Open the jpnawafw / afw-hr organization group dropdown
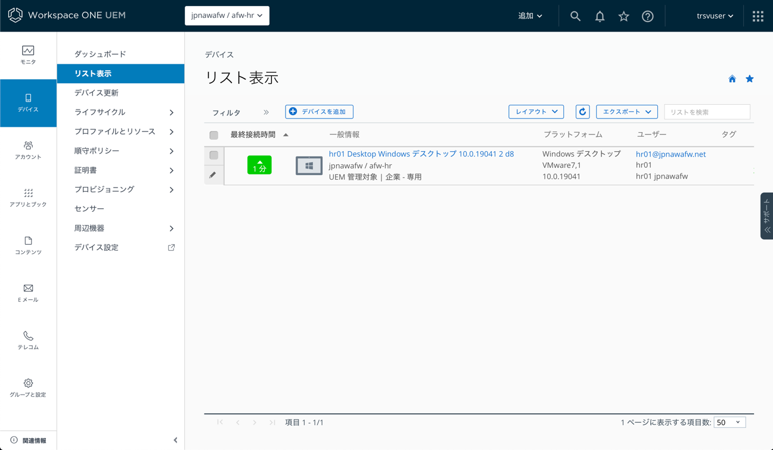Viewport: 773px width, 450px height. [x=227, y=15]
